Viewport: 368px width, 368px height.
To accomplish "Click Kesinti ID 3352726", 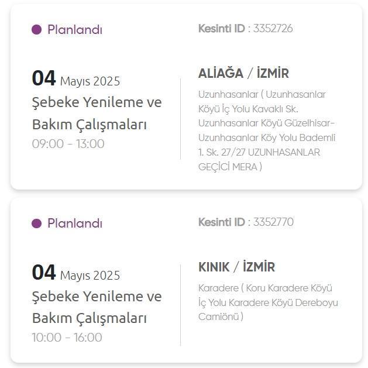I will pos(246,29).
